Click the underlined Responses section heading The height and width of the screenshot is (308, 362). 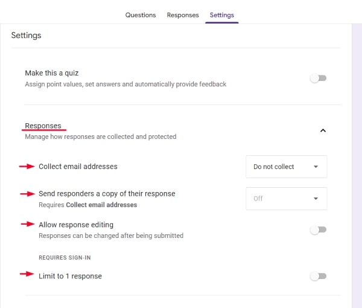coord(43,126)
